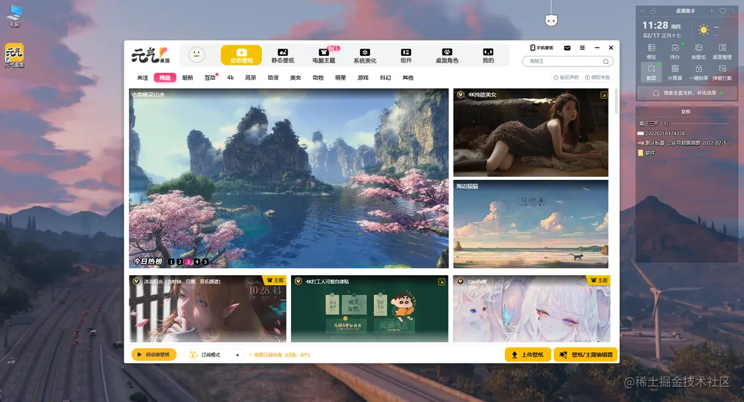The height and width of the screenshot is (402, 744).
Task: Collapse the 最近三天 file group
Action: click(x=654, y=124)
